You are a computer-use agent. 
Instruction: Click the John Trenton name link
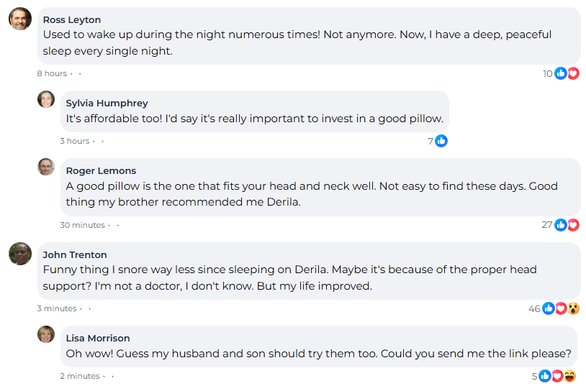[x=75, y=254]
